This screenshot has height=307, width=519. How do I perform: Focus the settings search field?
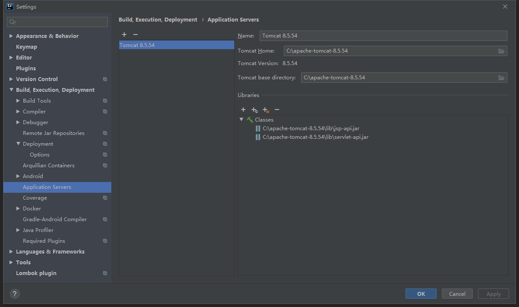(57, 22)
